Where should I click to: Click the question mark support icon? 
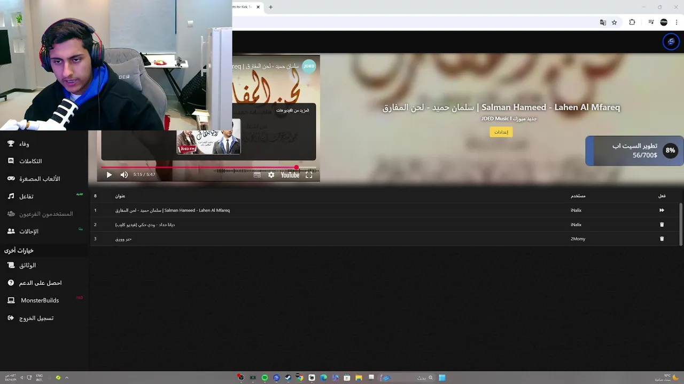click(11, 283)
